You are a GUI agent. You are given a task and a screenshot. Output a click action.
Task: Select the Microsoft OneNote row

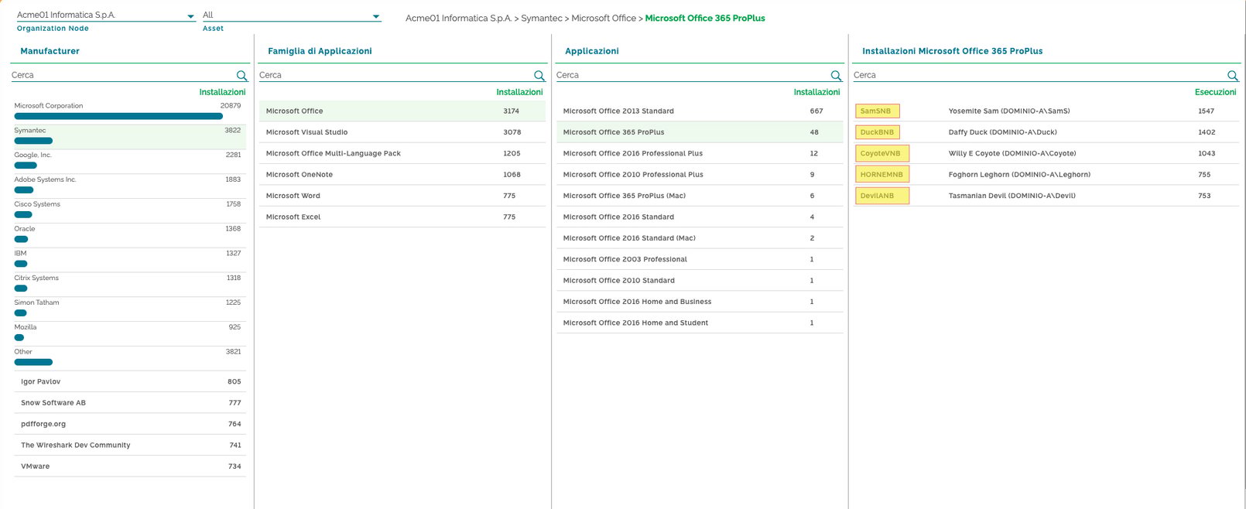pyautogui.click(x=402, y=175)
